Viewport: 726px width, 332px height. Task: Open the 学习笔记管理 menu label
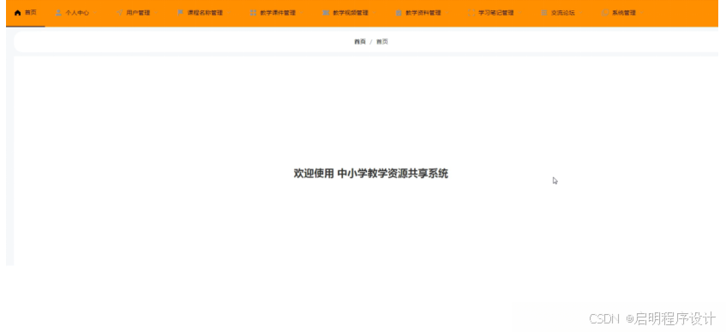click(x=496, y=13)
